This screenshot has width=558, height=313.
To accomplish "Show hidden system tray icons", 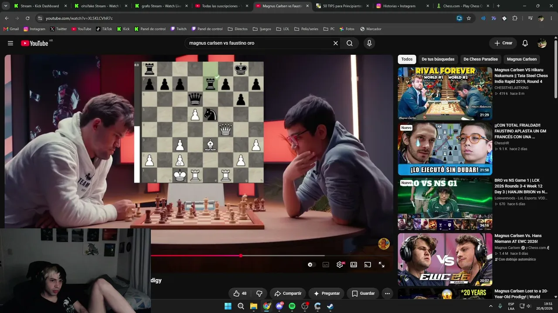I will 491,306.
